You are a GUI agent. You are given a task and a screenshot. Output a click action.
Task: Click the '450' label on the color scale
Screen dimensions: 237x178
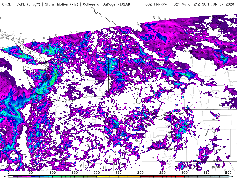[206, 173]
